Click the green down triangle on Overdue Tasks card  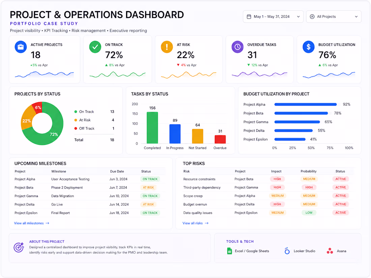point(249,65)
